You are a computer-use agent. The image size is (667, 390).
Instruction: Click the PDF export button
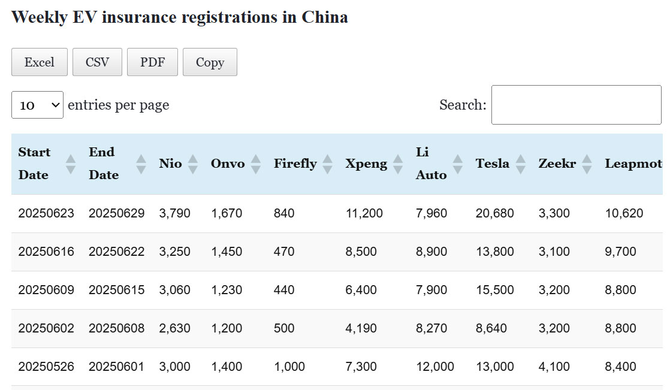tap(152, 62)
